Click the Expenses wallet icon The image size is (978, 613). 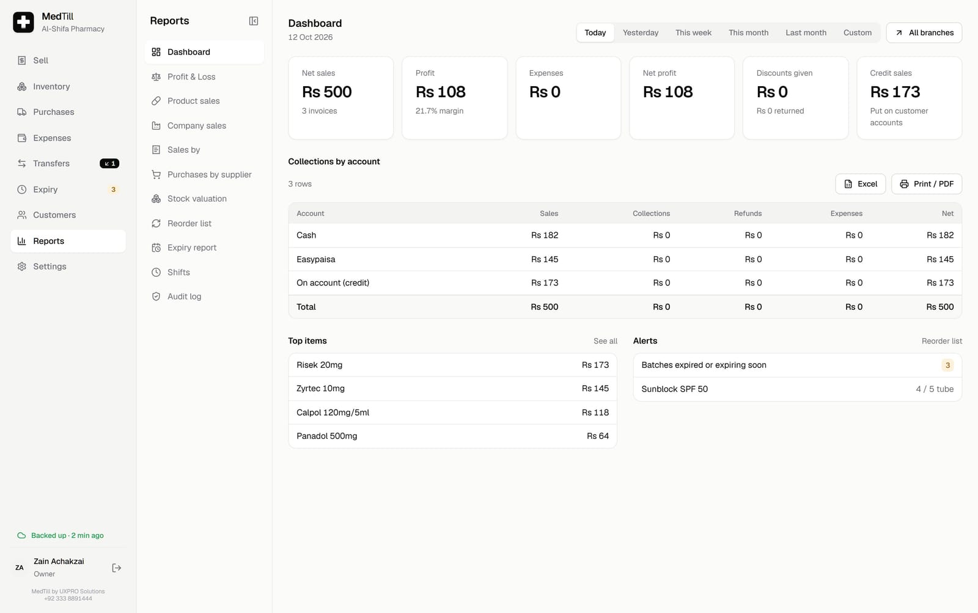22,138
